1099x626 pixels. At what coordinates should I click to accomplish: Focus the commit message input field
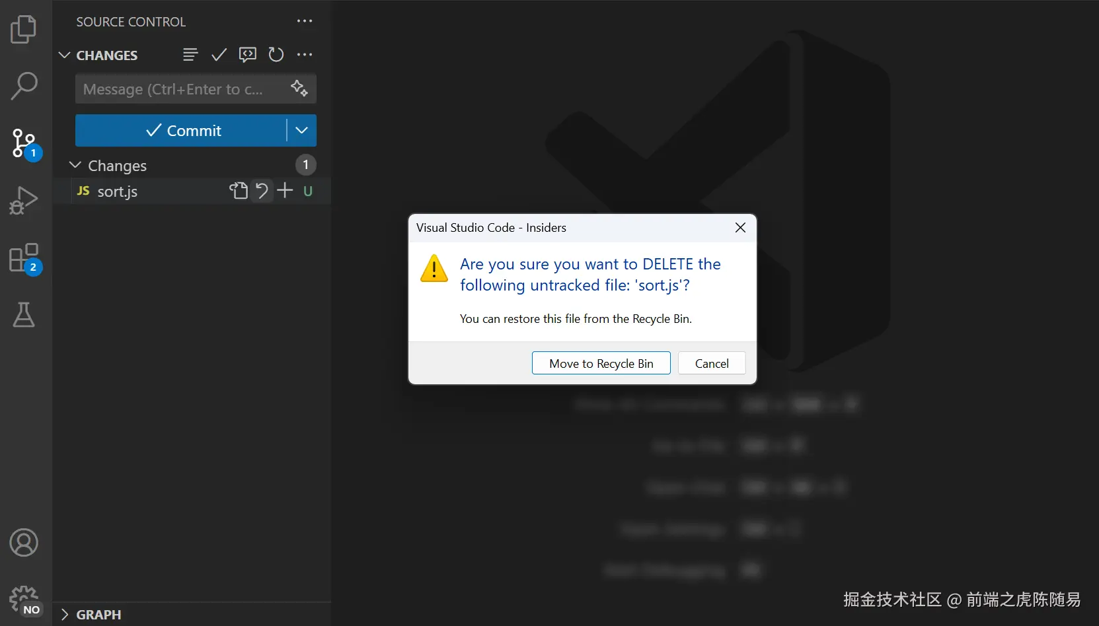[x=196, y=89]
